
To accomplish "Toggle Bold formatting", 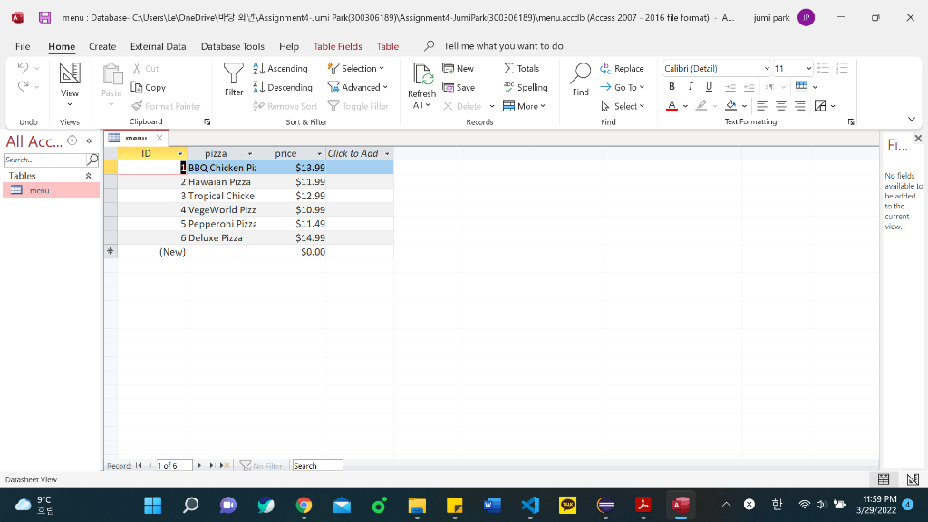I will 672,87.
